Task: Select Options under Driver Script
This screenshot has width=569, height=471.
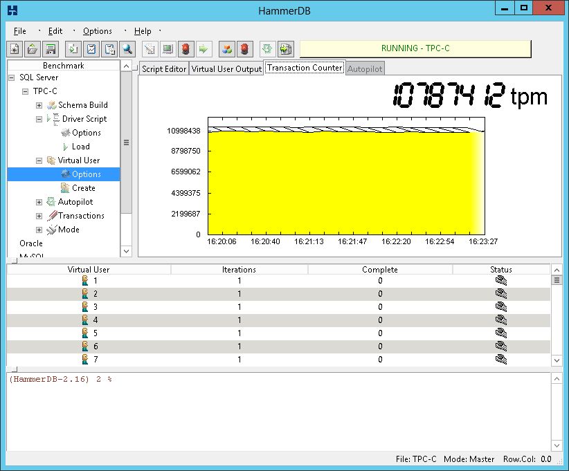Action: point(87,133)
